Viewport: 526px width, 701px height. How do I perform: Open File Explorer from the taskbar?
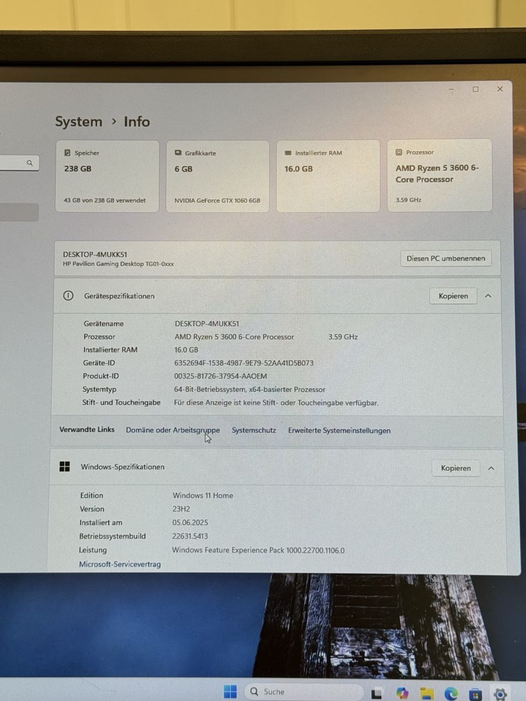coord(427,693)
